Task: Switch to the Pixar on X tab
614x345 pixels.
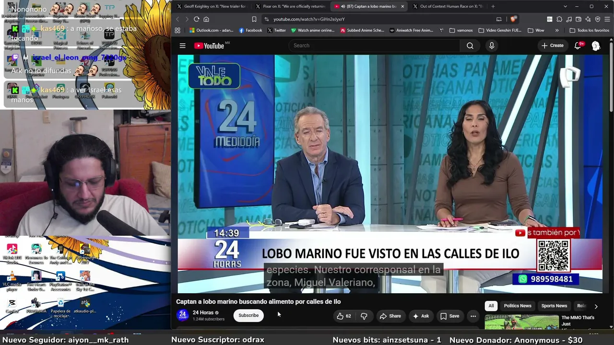Action: coord(291,6)
